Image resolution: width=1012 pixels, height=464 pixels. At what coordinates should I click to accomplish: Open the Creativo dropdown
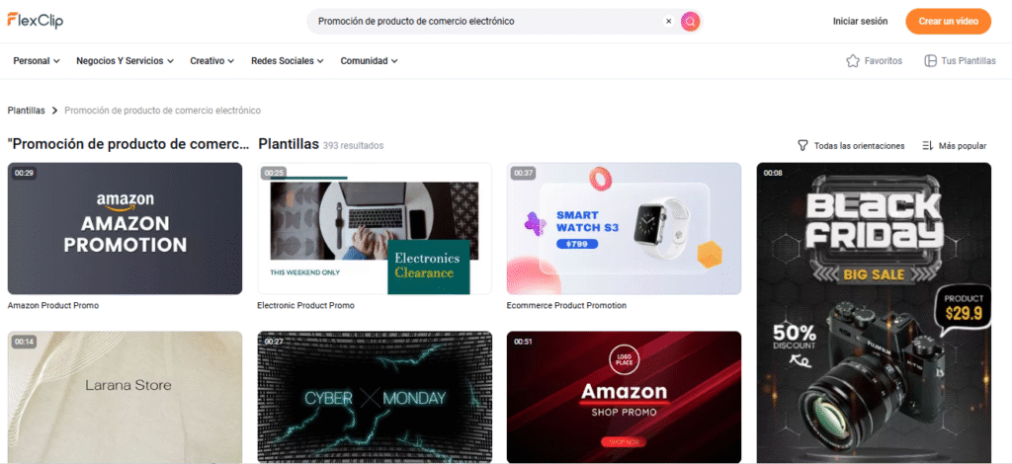(x=211, y=61)
